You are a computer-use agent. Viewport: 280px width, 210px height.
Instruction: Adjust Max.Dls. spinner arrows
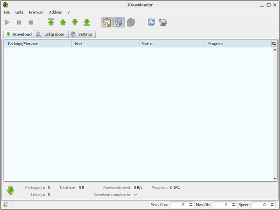pyautogui.click(x=234, y=205)
